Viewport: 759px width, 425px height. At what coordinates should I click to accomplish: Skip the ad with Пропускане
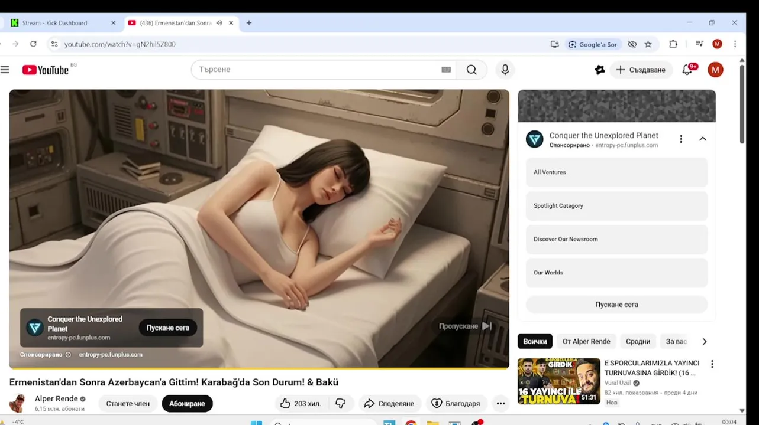coord(466,326)
